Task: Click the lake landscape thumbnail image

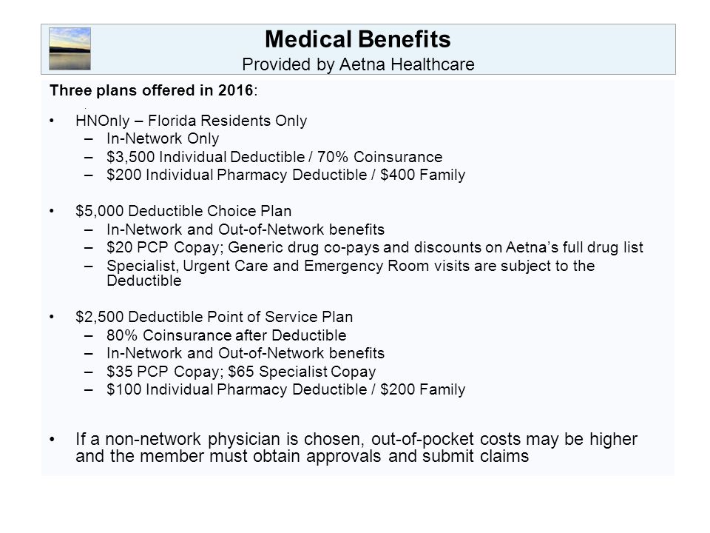Action: [x=70, y=49]
